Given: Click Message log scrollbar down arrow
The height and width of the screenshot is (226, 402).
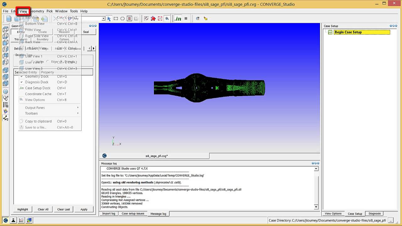Looking at the screenshot, I should point(316,207).
